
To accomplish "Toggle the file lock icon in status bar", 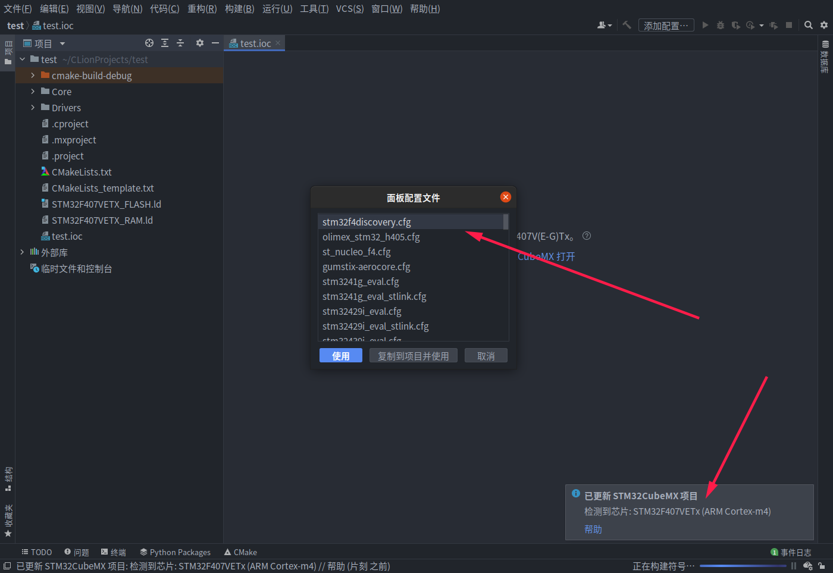I will point(822,566).
